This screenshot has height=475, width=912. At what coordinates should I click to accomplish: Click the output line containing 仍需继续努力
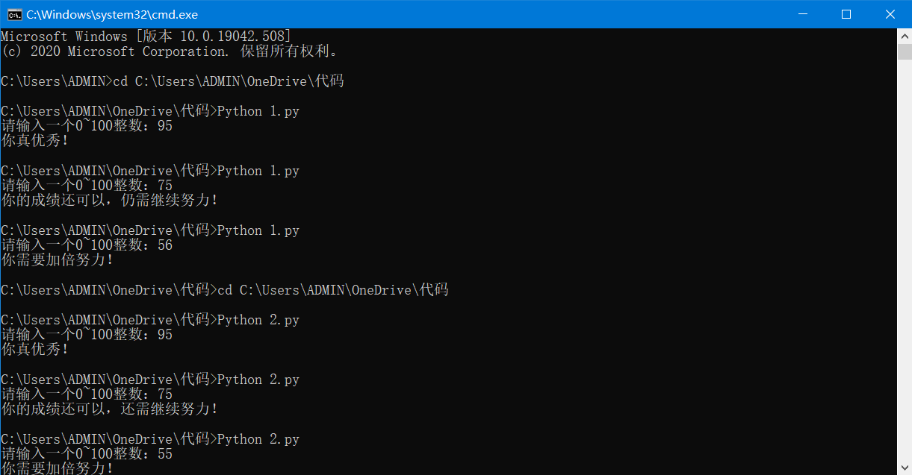tap(110, 201)
